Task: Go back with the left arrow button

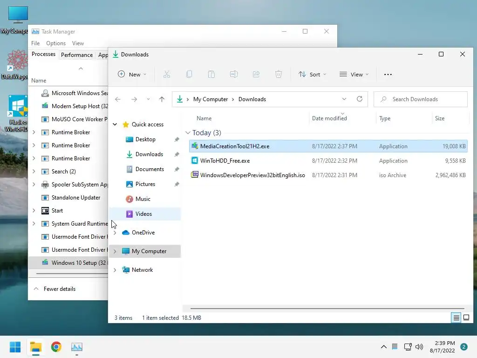Action: 118,99
